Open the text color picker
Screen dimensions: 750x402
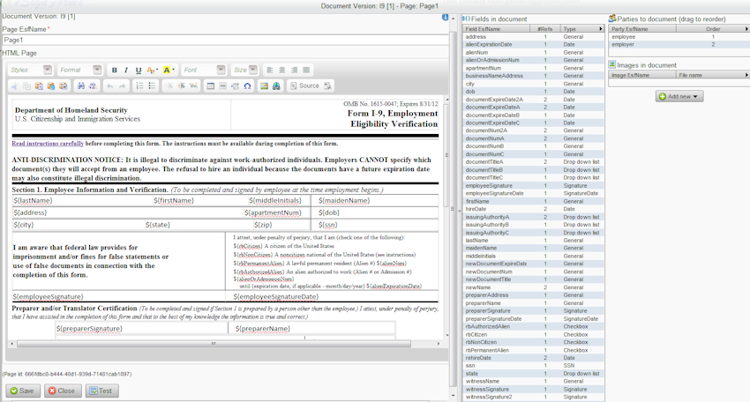coord(152,71)
